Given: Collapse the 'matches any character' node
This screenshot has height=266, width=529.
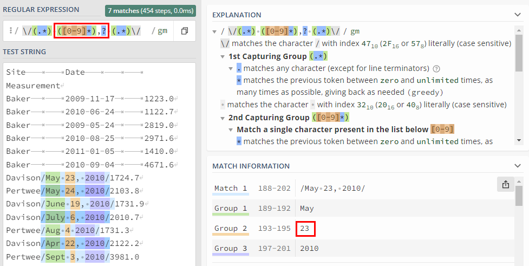Looking at the screenshot, I should [231, 68].
